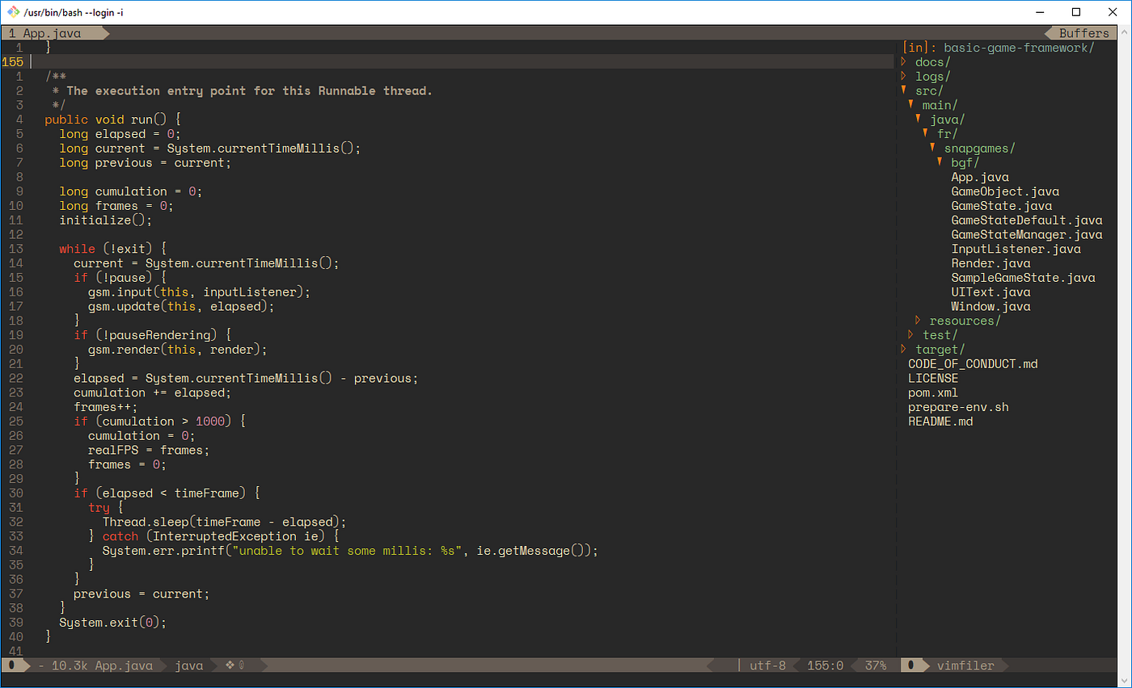Click the 155:0 cursor position indicator
1132x688 pixels.
[824, 665]
